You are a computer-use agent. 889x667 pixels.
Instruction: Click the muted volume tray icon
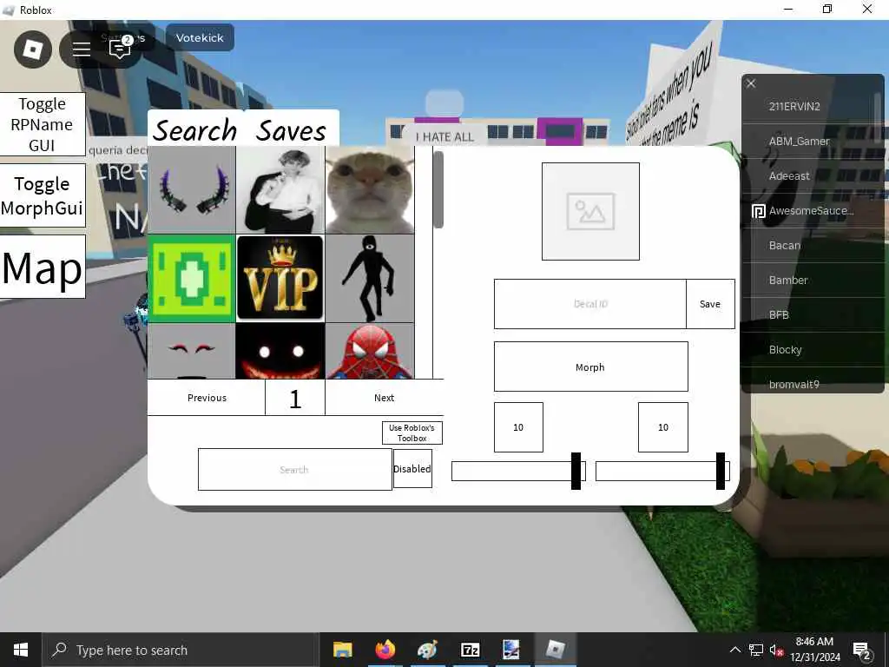coord(776,650)
